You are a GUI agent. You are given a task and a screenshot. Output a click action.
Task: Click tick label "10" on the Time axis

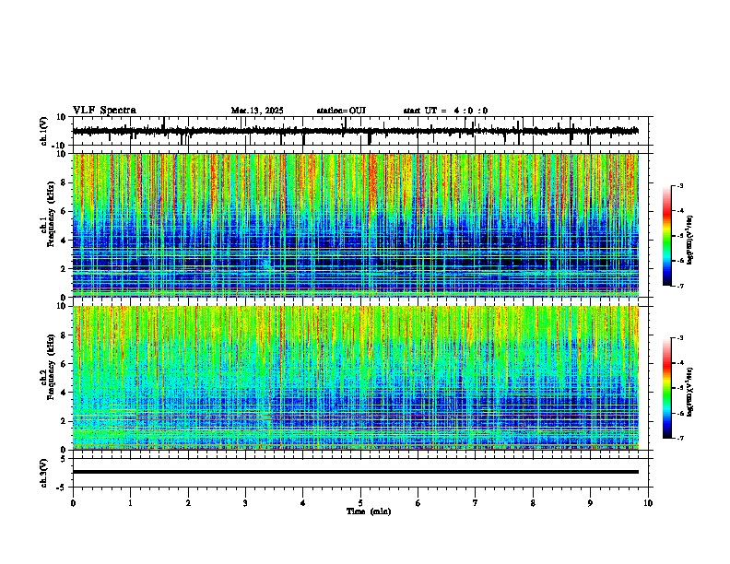click(648, 503)
